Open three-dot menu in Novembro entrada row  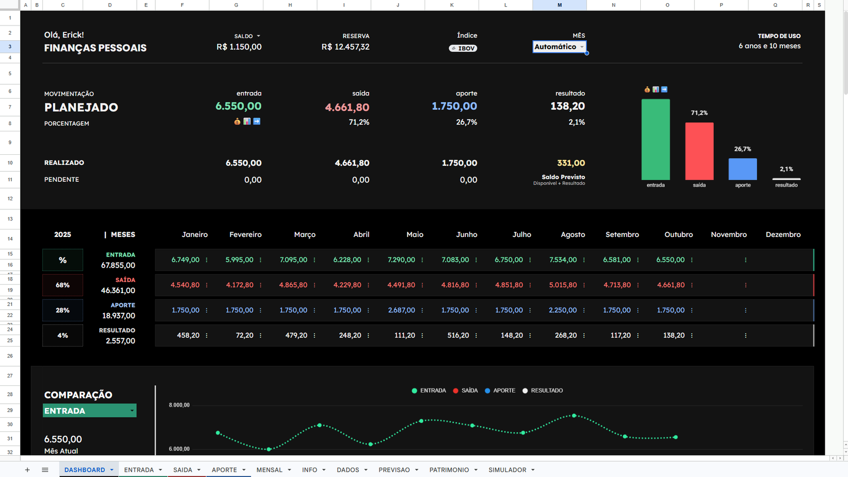746,260
